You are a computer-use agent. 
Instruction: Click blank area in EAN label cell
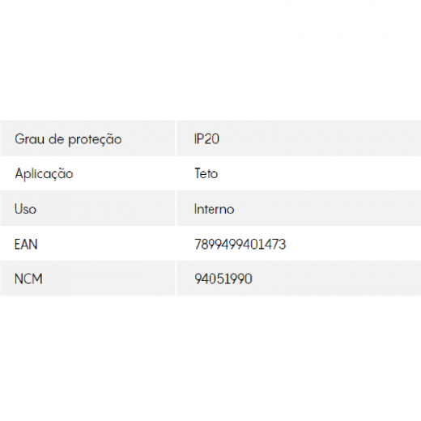pos(108,243)
